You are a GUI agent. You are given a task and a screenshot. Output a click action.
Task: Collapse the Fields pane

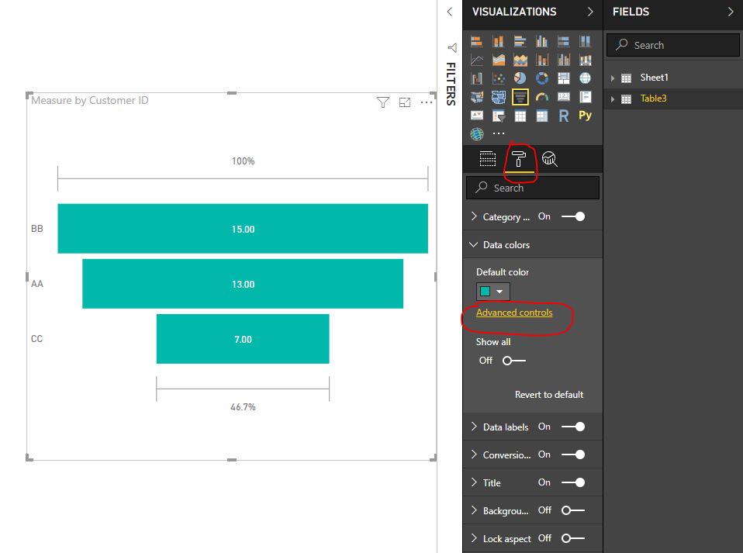click(x=731, y=12)
